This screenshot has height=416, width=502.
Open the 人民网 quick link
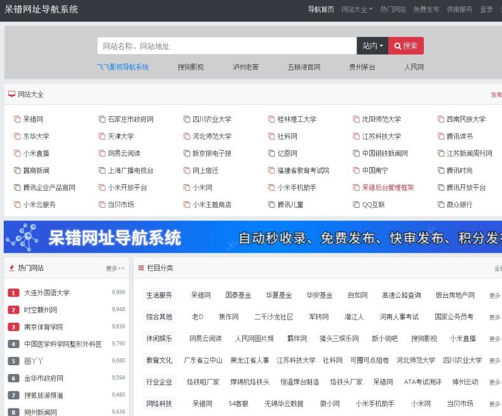(414, 67)
